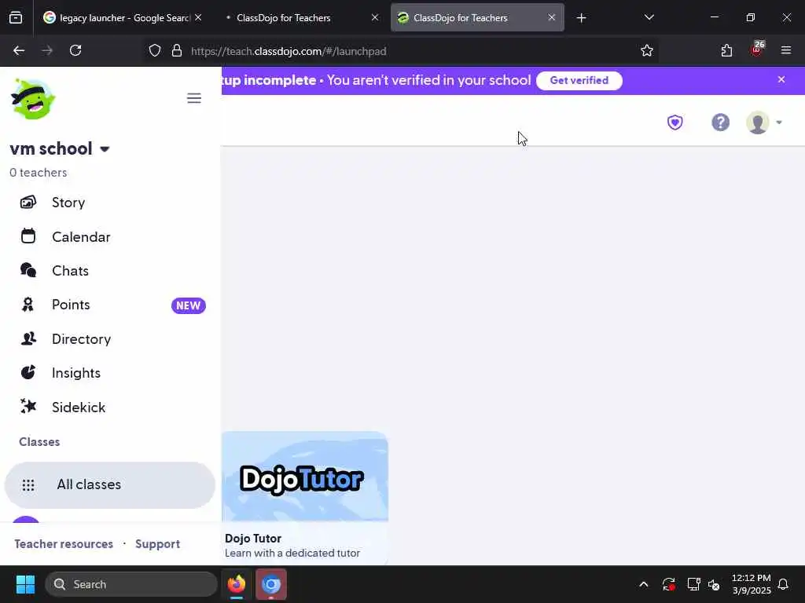Click the browser back arrow
Image resolution: width=805 pixels, height=603 pixels.
(x=19, y=50)
